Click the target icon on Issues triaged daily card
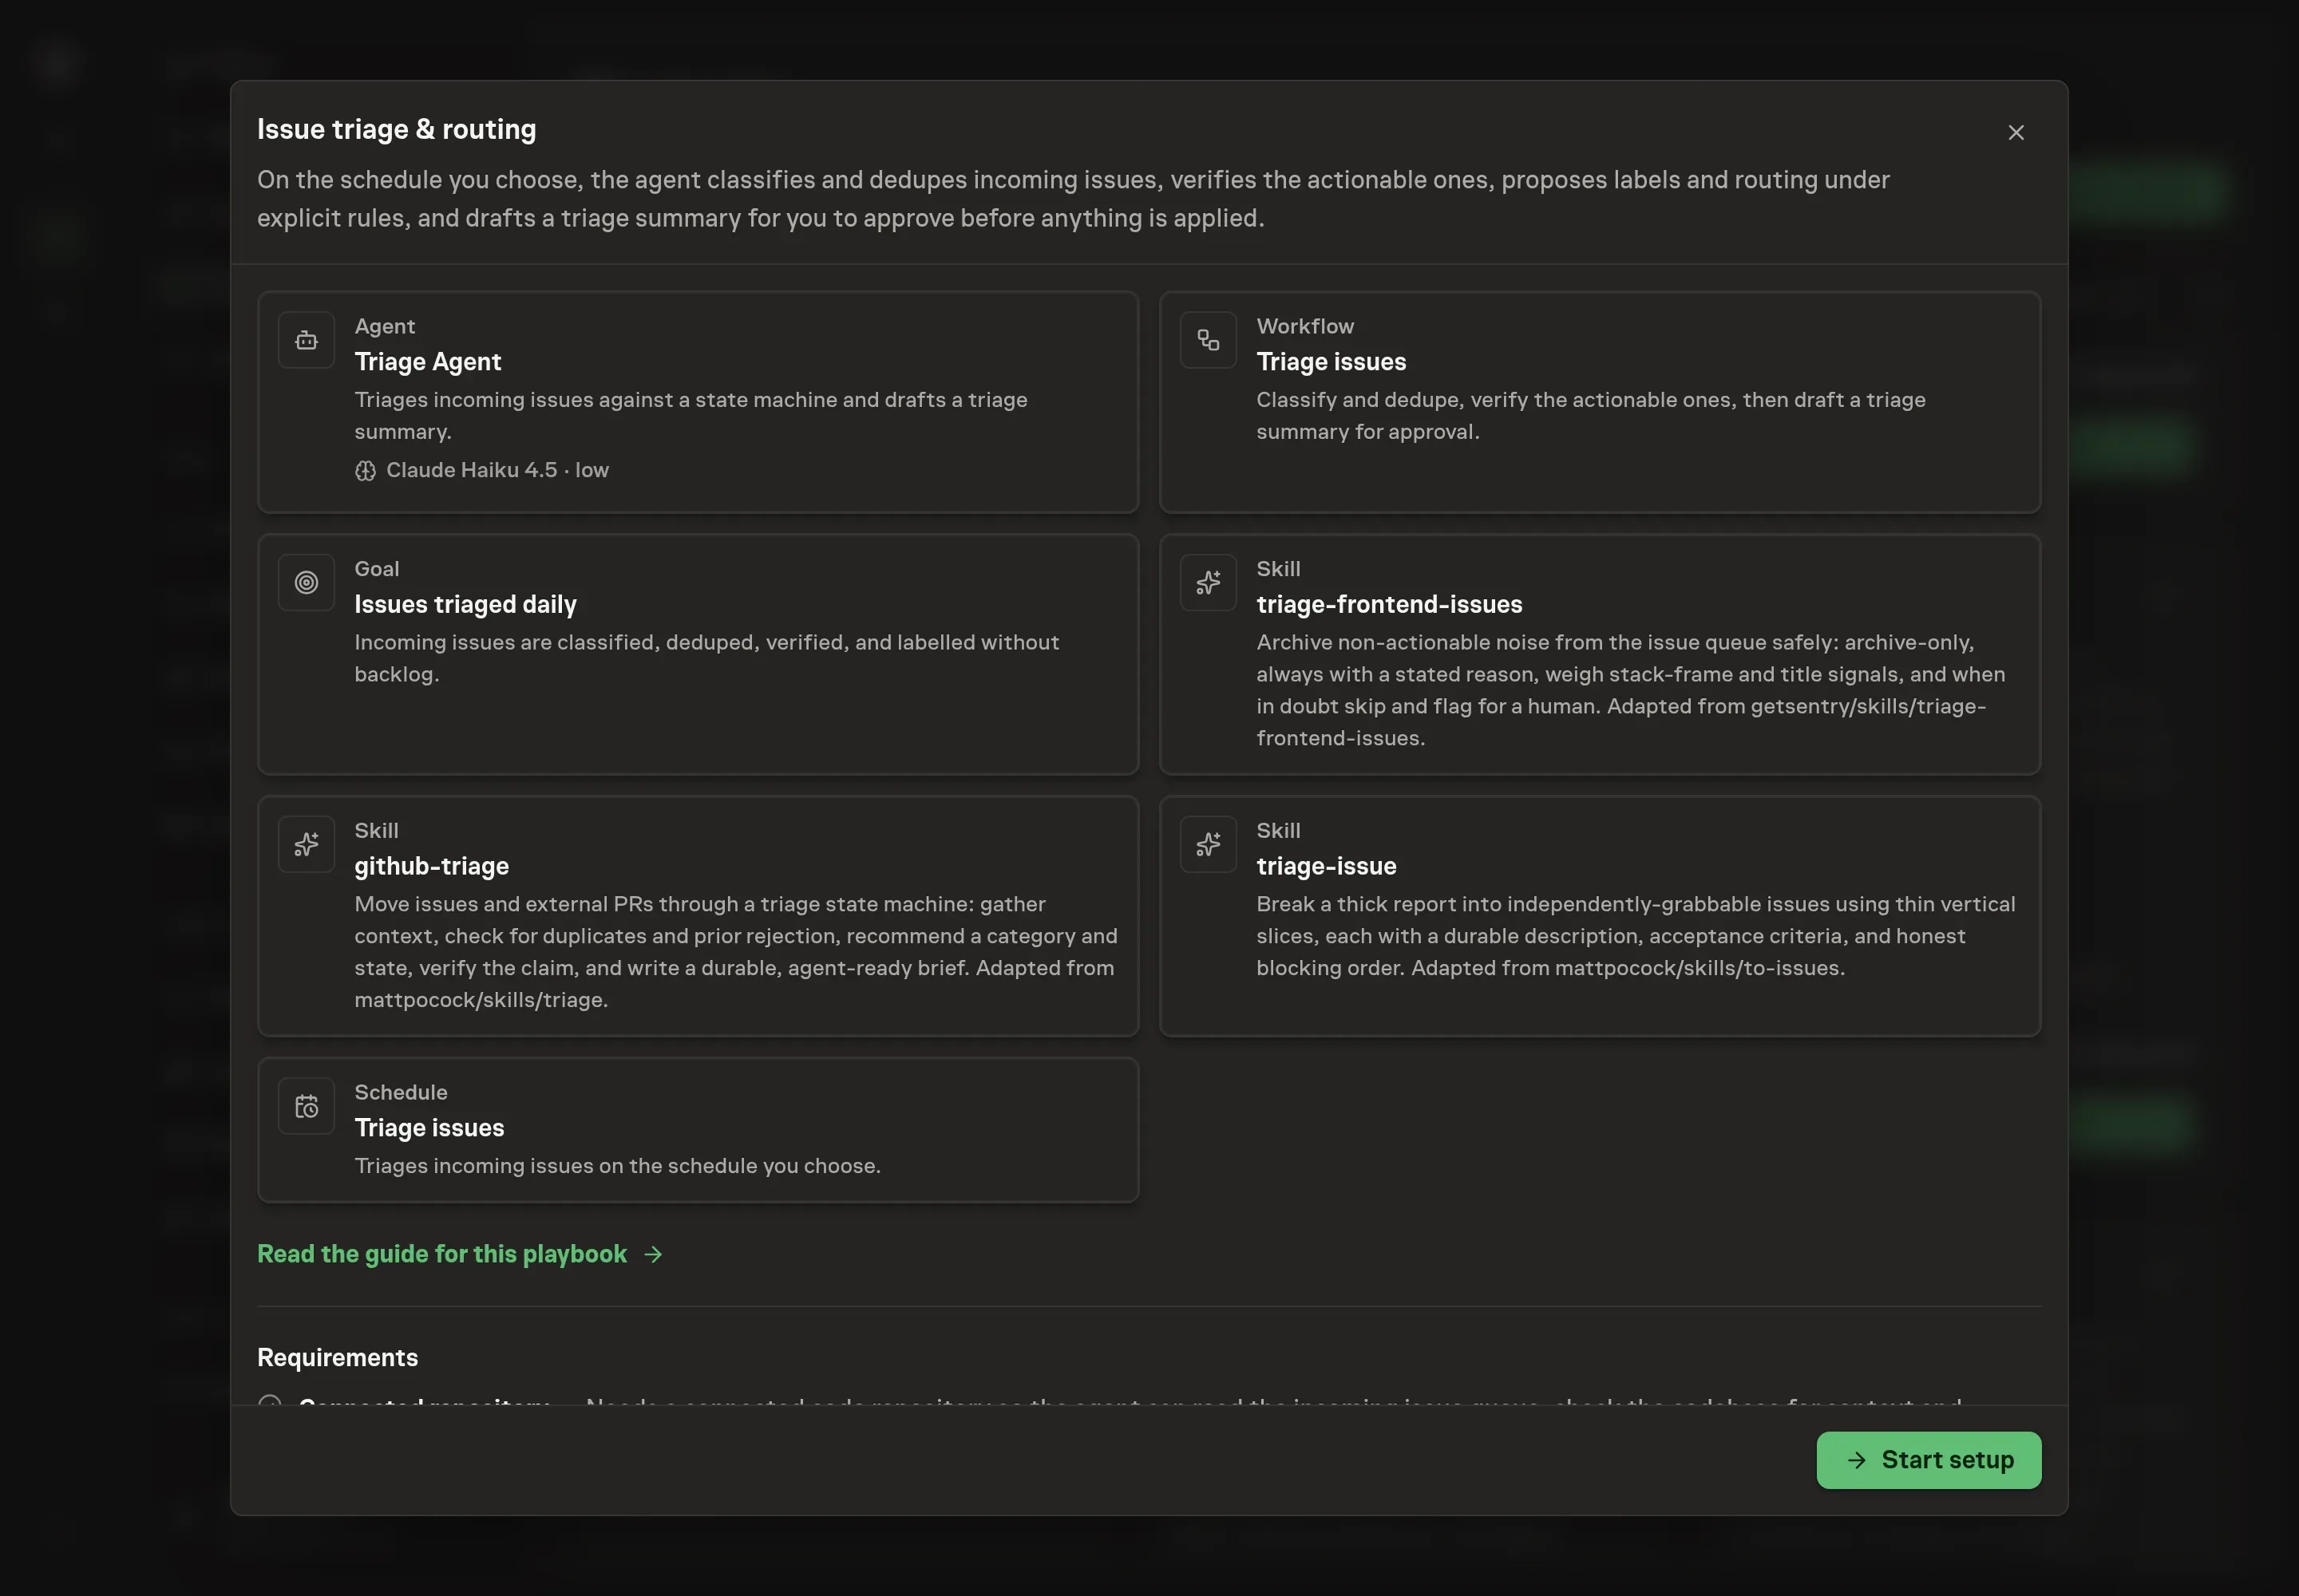Viewport: 2299px width, 1596px height. 306,582
